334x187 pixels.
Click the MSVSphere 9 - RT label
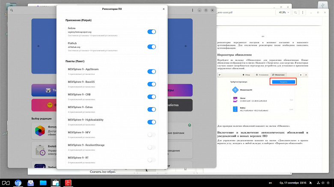78,158
